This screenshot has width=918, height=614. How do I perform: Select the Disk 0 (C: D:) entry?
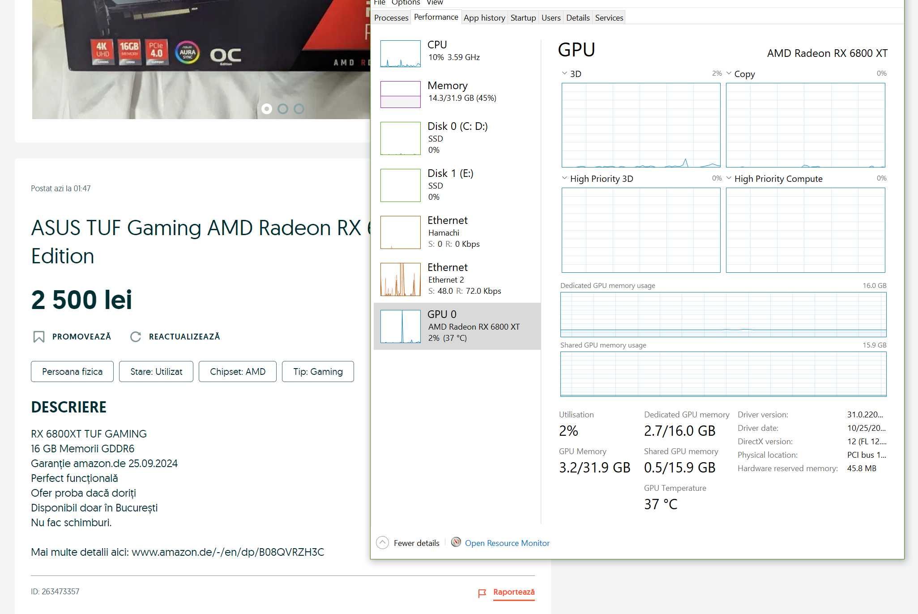(x=457, y=138)
